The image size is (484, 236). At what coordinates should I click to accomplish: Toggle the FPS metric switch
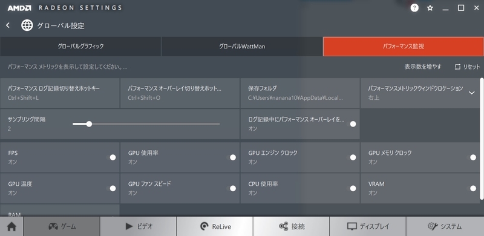(111, 157)
